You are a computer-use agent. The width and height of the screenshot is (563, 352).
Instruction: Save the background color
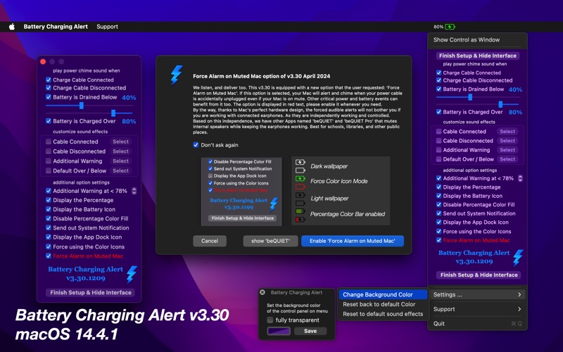(x=310, y=331)
